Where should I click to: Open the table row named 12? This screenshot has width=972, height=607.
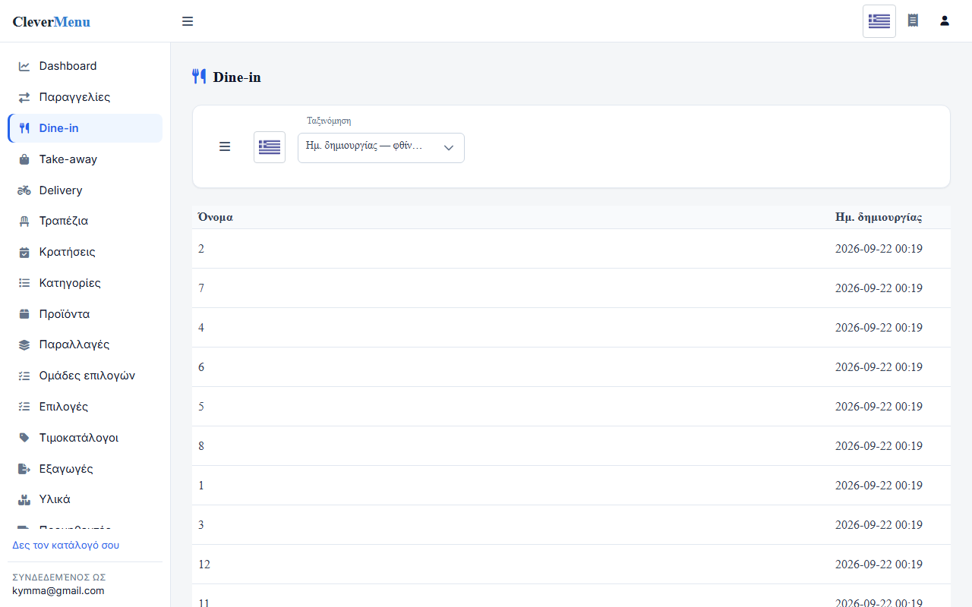click(x=571, y=565)
